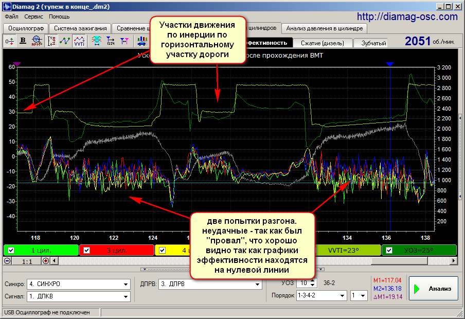Open the Порядок 1-3-4-2 dropdown
The height and width of the screenshot is (319, 465).
[x=343, y=295]
